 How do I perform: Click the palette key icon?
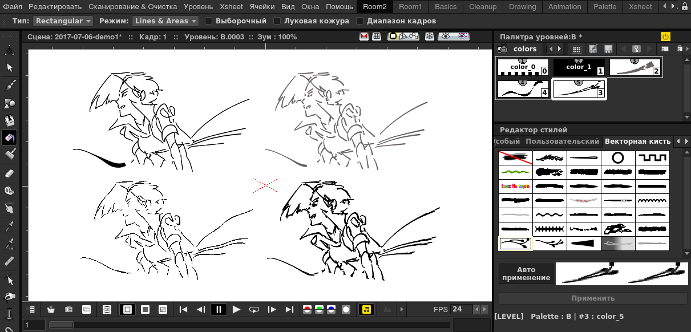tap(636, 49)
